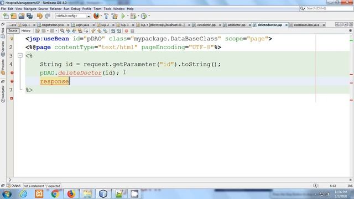The width and height of the screenshot is (354, 199).
Task: Click Previous Bookmark editor icon
Action: pyautogui.click(x=93, y=31)
